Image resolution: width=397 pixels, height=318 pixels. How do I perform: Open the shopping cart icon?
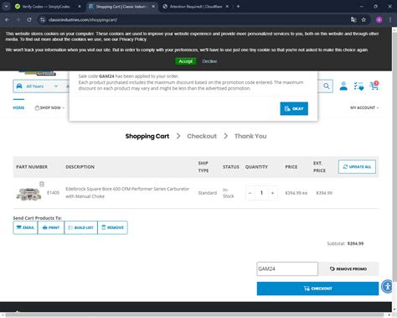pyautogui.click(x=374, y=86)
